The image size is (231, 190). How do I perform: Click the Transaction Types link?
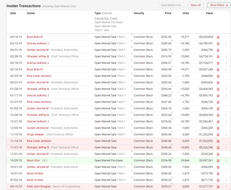[106, 18]
